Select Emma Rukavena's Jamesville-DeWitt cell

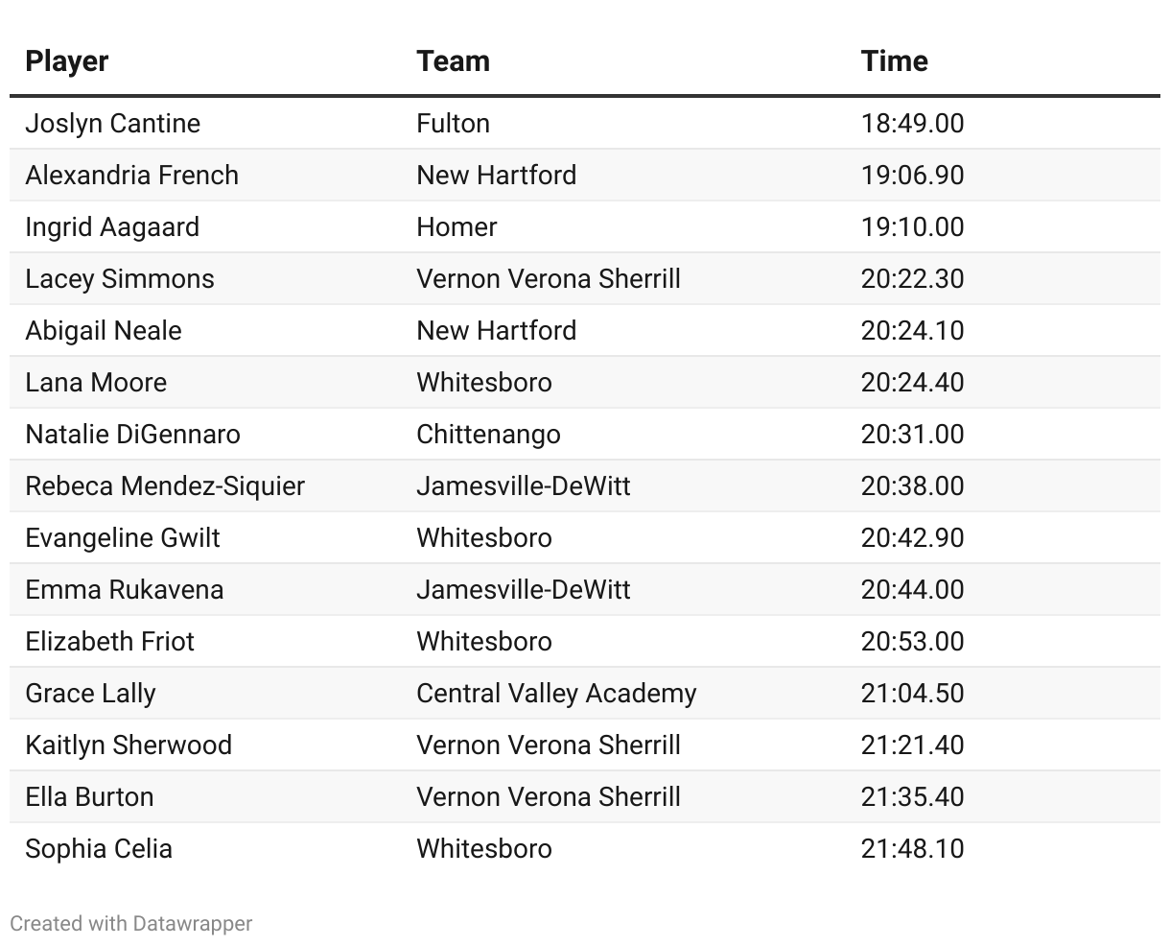pyautogui.click(x=524, y=590)
